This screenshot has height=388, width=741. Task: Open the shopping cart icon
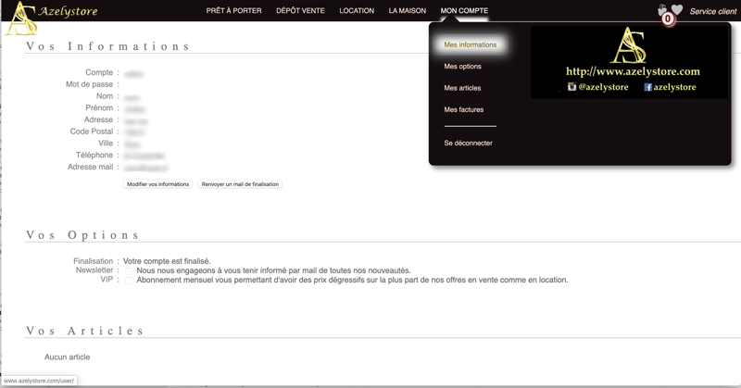[x=662, y=9]
